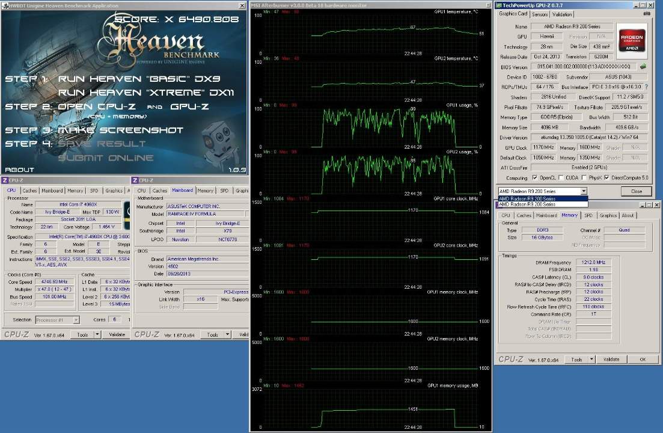The width and height of the screenshot is (663, 433).
Task: Click Make Screenshot in Heaven Benchmark
Action: (120, 131)
